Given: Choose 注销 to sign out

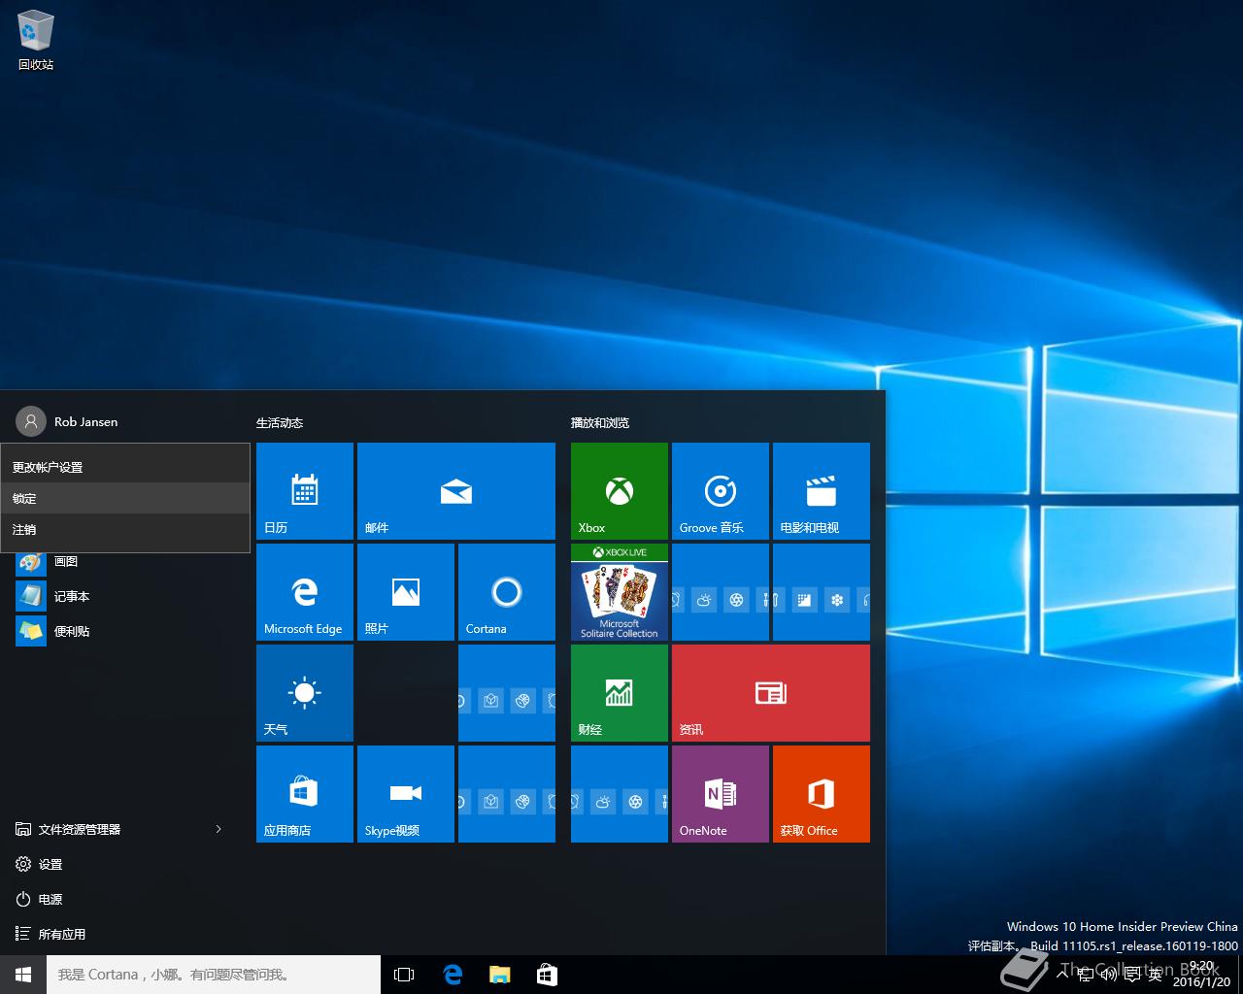Looking at the screenshot, I should pos(125,529).
